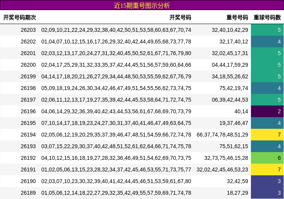Image resolution: width=284 pixels, height=199 pixels.
Task: Click drawn numbers of issue 26192
Action: (x=116, y=158)
